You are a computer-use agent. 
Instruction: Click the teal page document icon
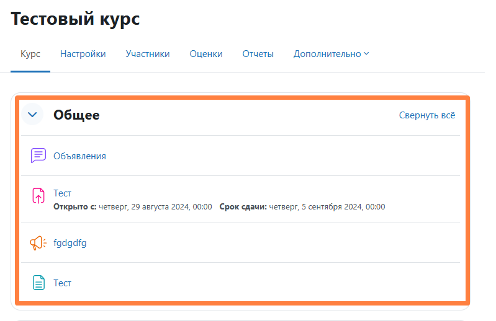(x=38, y=283)
